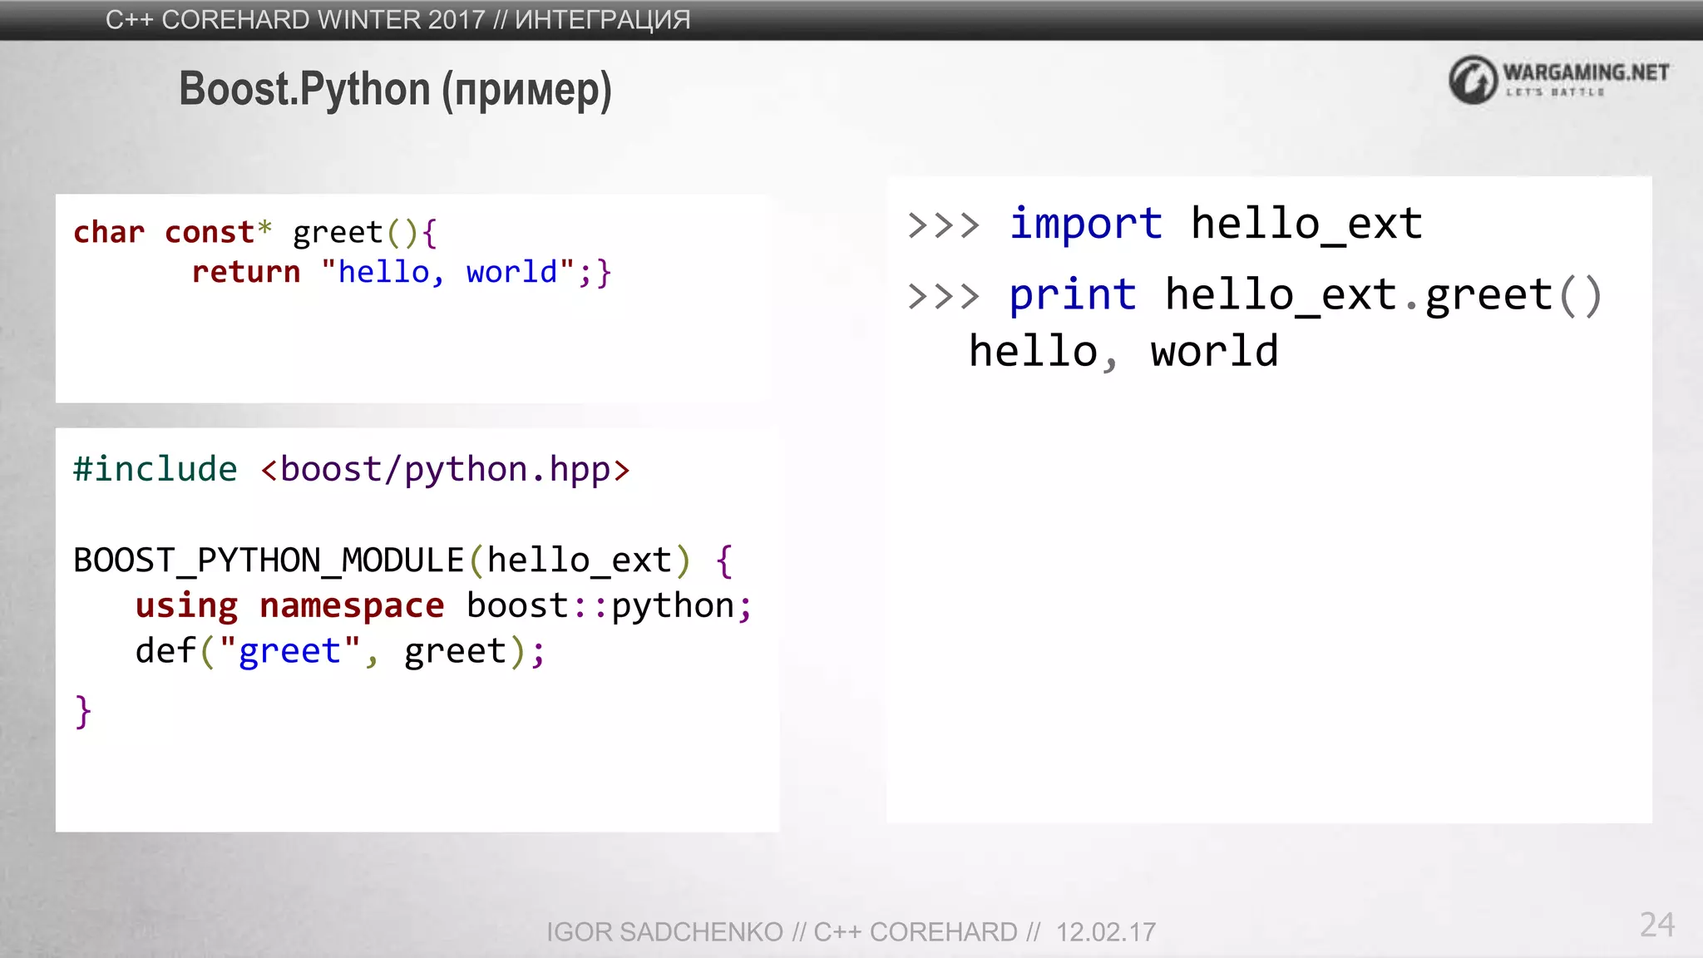The height and width of the screenshot is (958, 1703).
Task: Click the line "BOOST_PYTHON_MODULE(hello_ext) {"
Action: coord(403,560)
